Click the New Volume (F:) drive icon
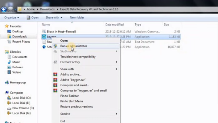This screenshot has height=123, width=218. 9,108
